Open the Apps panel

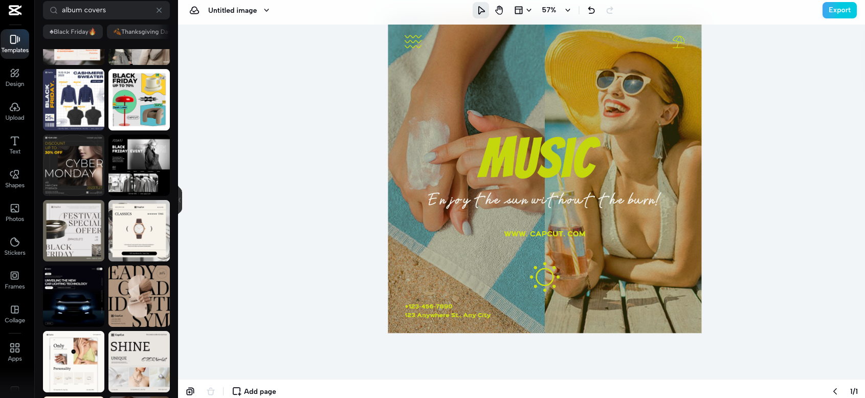click(15, 352)
